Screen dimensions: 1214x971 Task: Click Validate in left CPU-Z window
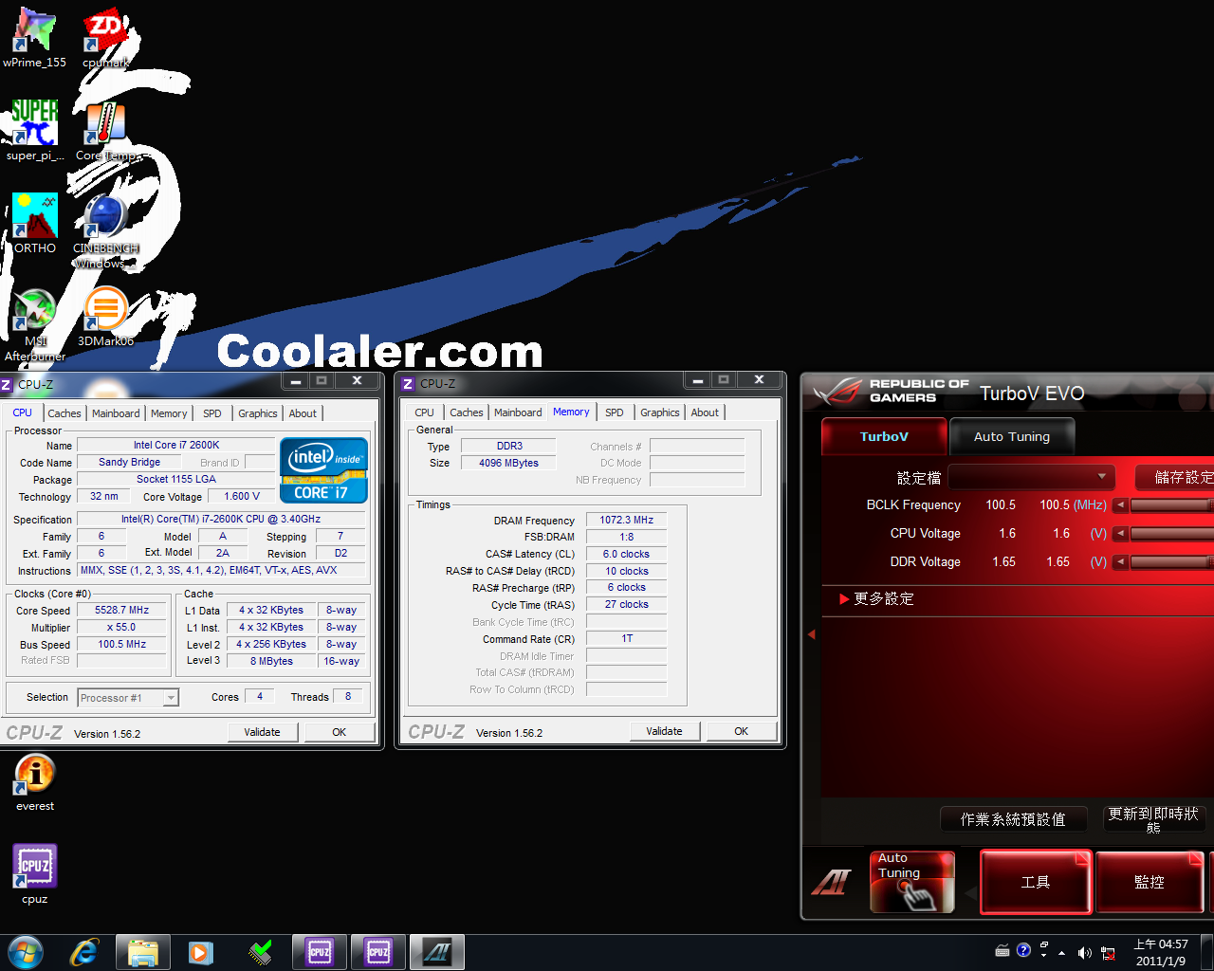click(263, 732)
